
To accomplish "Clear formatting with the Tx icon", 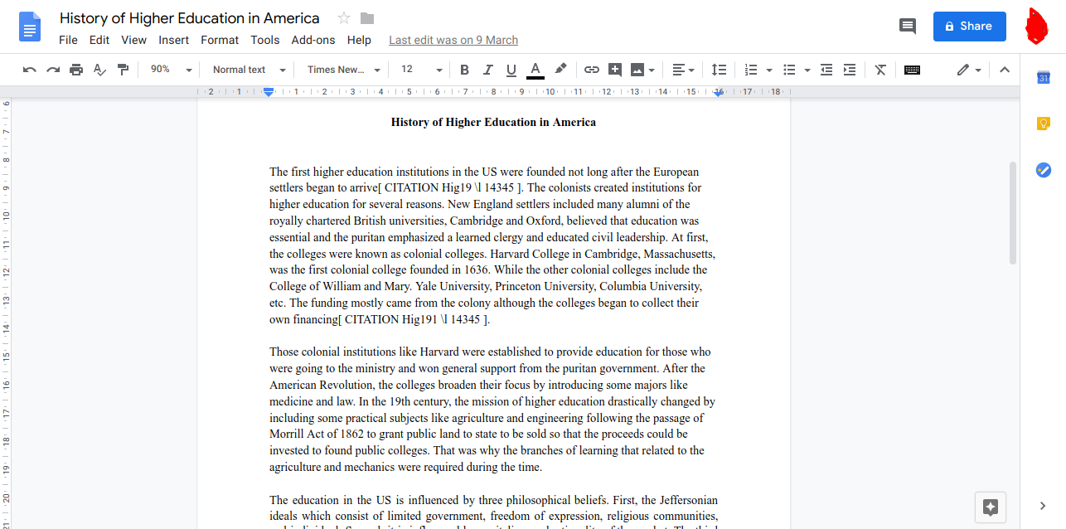I will 880,70.
